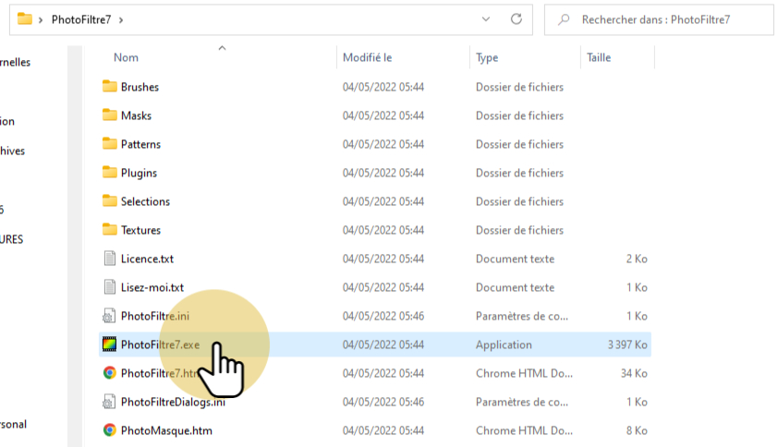Click the Licence.txt document icon
Image resolution: width=778 pixels, height=447 pixels.
(110, 259)
